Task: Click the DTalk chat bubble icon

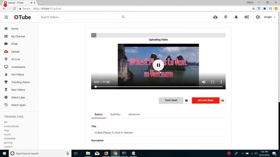Action: coord(6,44)
